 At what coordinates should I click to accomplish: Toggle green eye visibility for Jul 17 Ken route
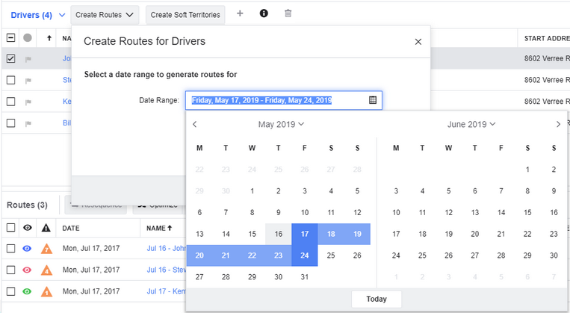27,291
